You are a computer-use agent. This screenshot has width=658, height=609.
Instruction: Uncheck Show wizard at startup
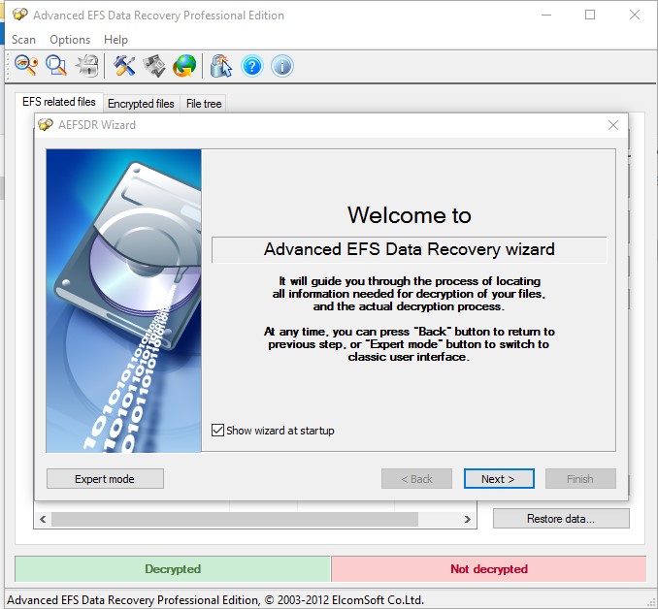click(217, 431)
